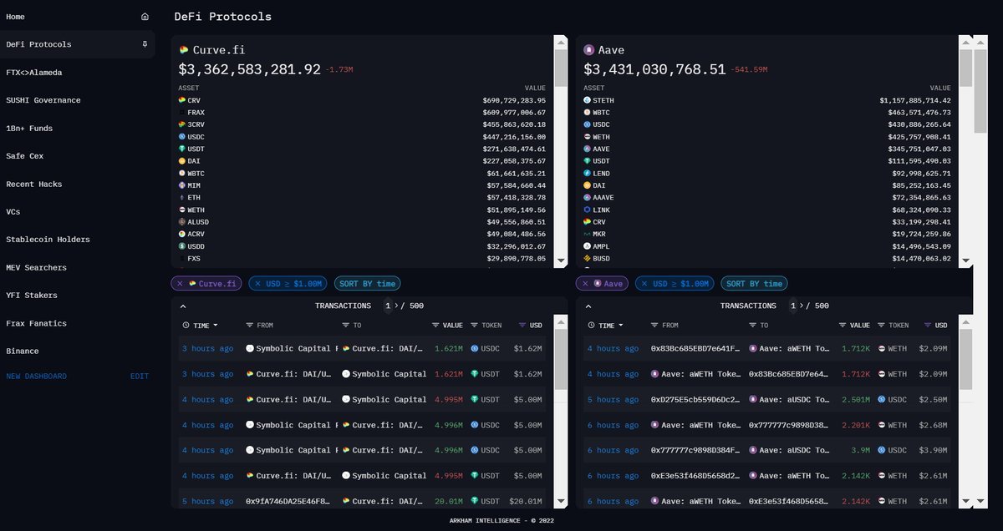Open the USD filter icon in Aave transactions

[x=928, y=325]
